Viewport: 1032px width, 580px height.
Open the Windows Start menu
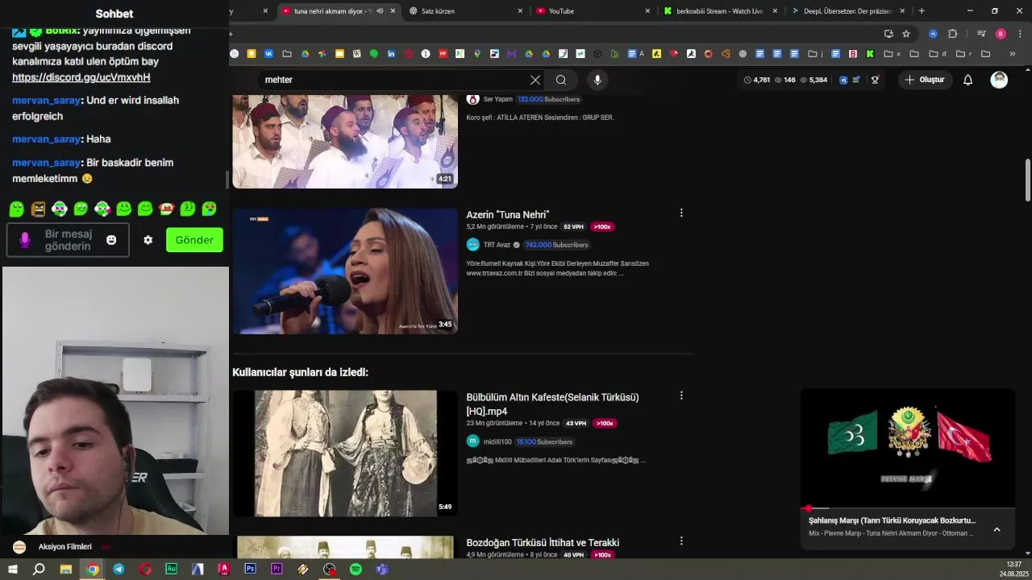[x=12, y=569]
